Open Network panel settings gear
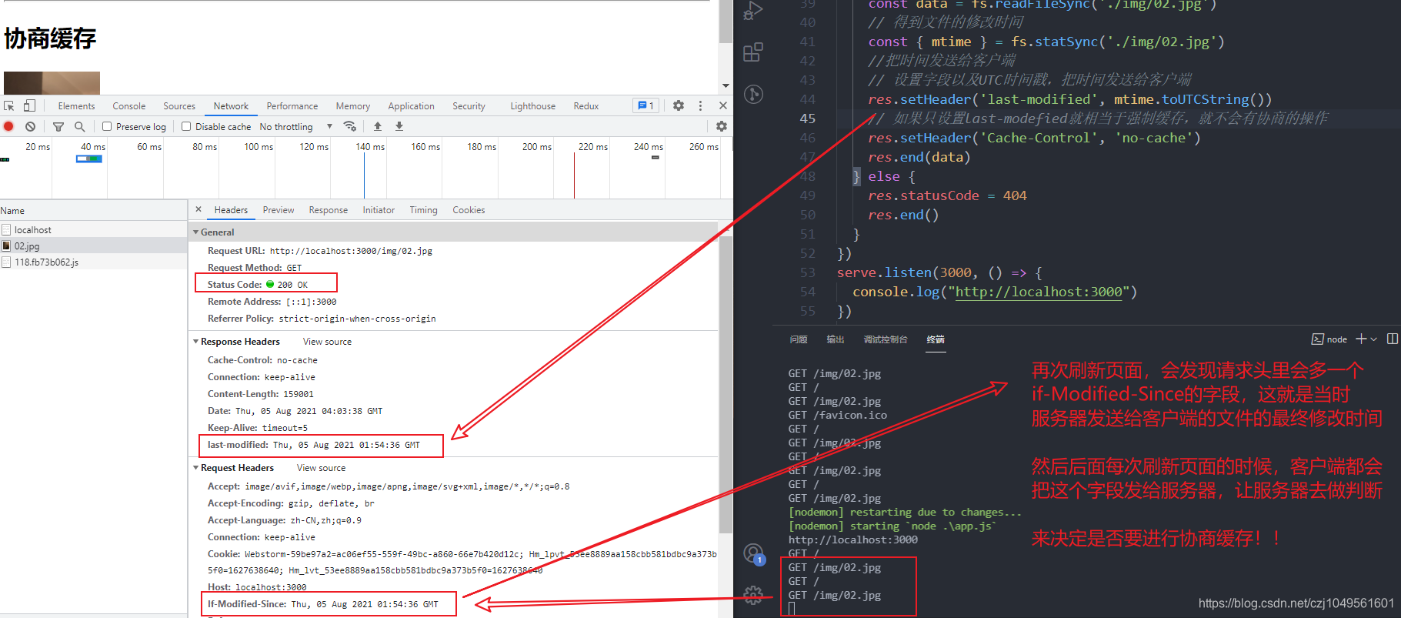The height and width of the screenshot is (618, 1401). [722, 126]
